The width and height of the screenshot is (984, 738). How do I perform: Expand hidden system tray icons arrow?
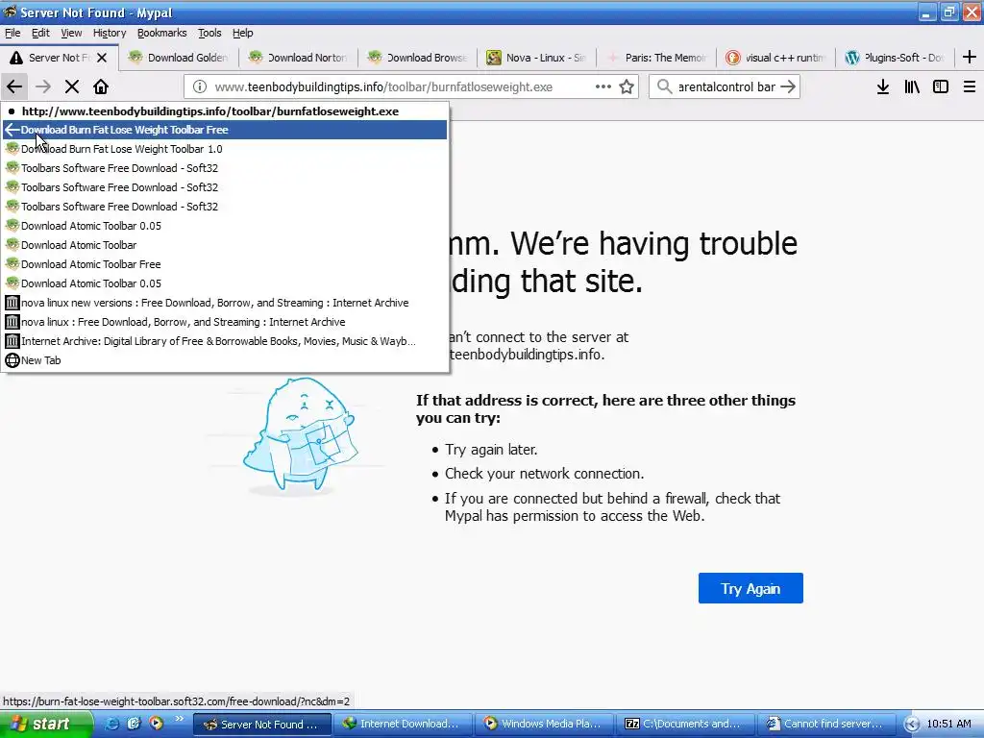tap(912, 725)
